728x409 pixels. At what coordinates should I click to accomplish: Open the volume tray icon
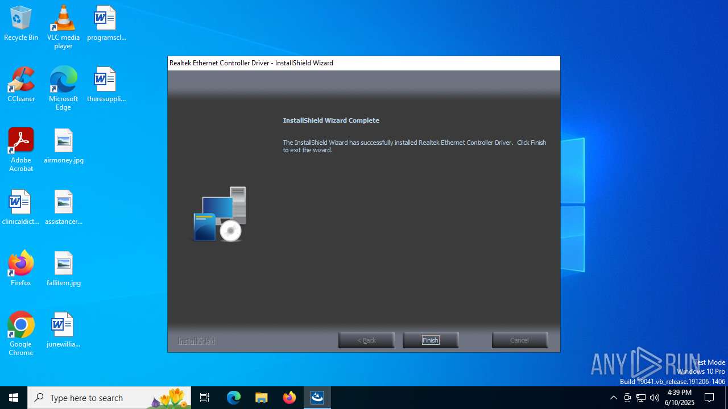coord(655,398)
